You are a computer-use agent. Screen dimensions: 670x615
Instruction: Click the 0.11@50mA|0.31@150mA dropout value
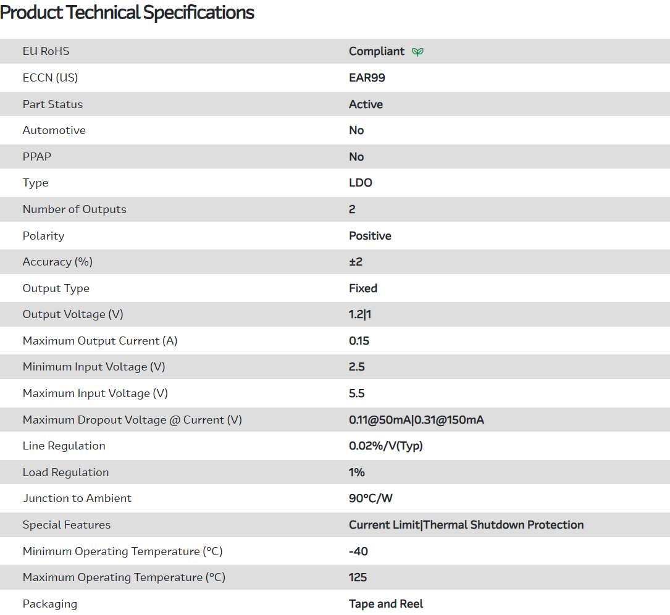416,420
